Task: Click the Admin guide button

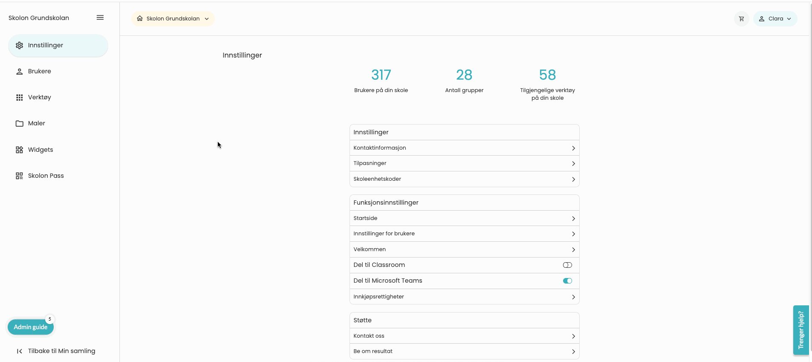Action: tap(31, 327)
